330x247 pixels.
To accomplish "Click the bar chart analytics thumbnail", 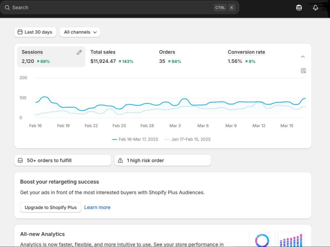I will [291, 239].
